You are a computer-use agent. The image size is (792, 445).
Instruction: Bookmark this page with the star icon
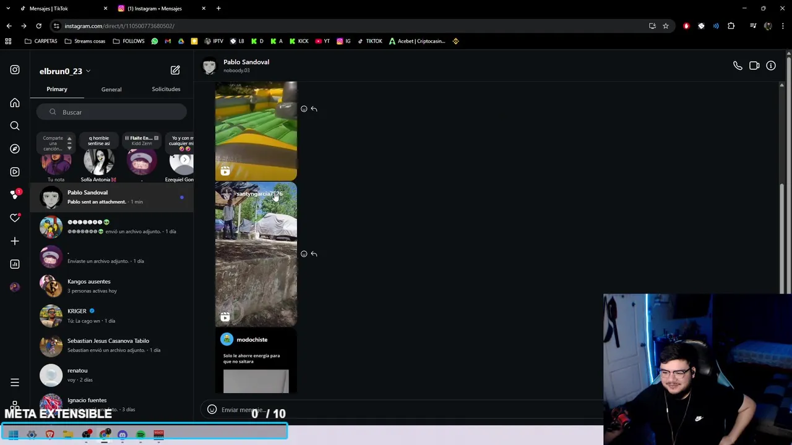pos(666,26)
